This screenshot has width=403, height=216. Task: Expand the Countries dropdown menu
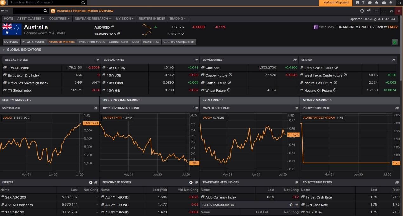click(59, 18)
